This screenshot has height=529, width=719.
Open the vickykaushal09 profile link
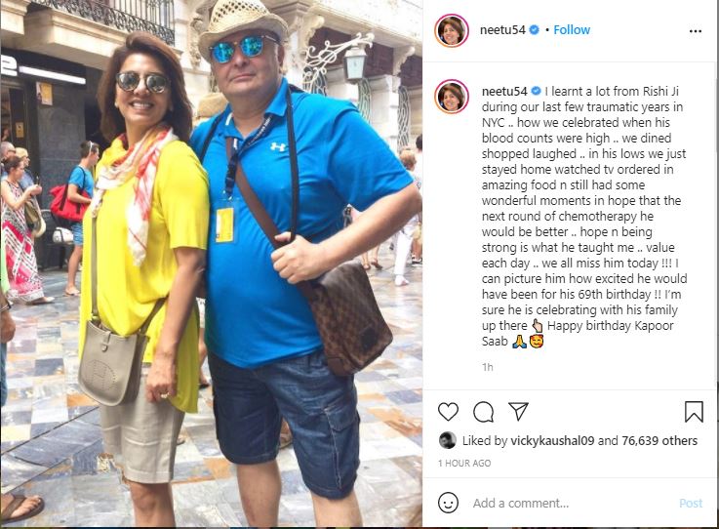coord(552,441)
